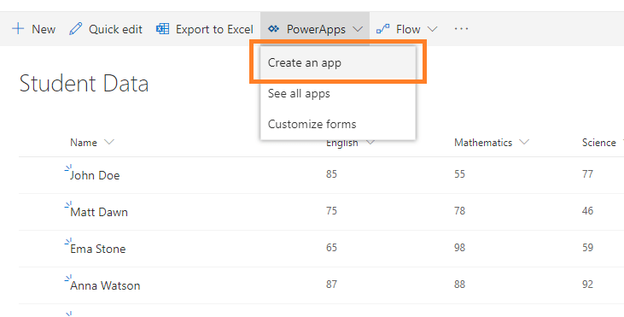This screenshot has height=317, width=624.
Task: Click Export to Excel label
Action: tap(214, 29)
